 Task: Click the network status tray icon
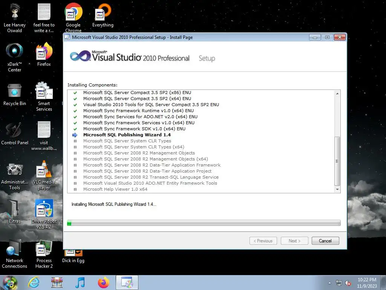(339, 283)
